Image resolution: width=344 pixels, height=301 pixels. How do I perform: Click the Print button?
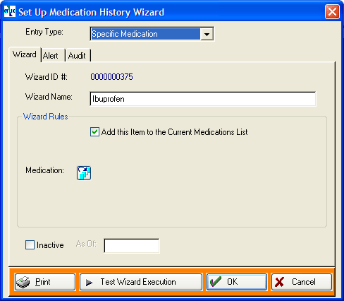45,282
